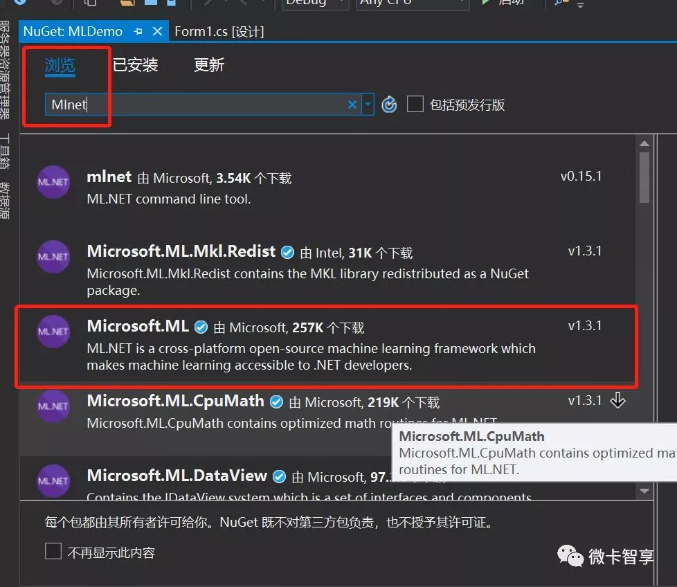677x587 pixels.
Task: Click verified badge next to Microsoft.ML.DataView
Action: click(280, 476)
